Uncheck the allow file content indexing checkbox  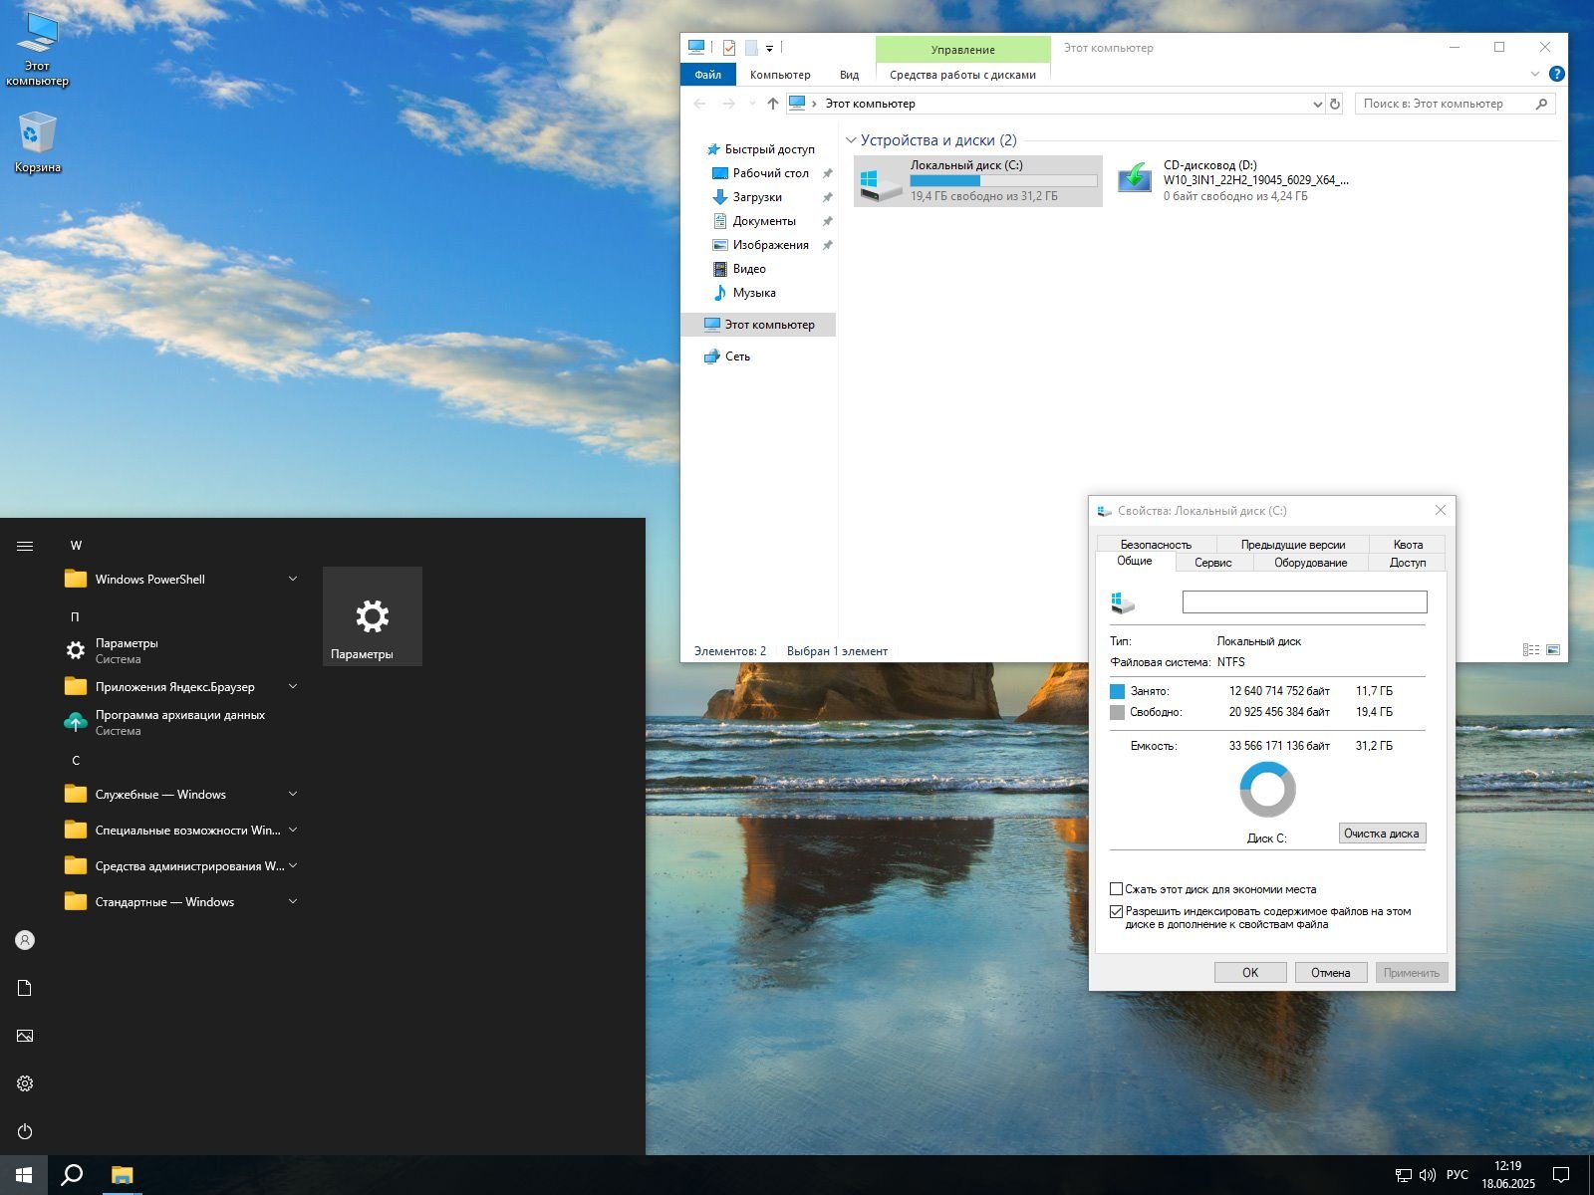click(1117, 911)
